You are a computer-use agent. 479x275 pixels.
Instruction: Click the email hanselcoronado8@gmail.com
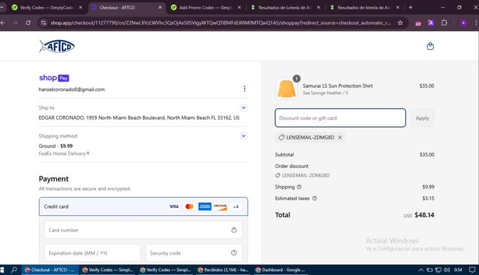(x=71, y=89)
